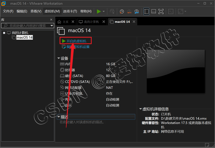Close the 我的计算机 tab
Image resolution: width=215 pixels, height=148 pixels.
click(104, 22)
